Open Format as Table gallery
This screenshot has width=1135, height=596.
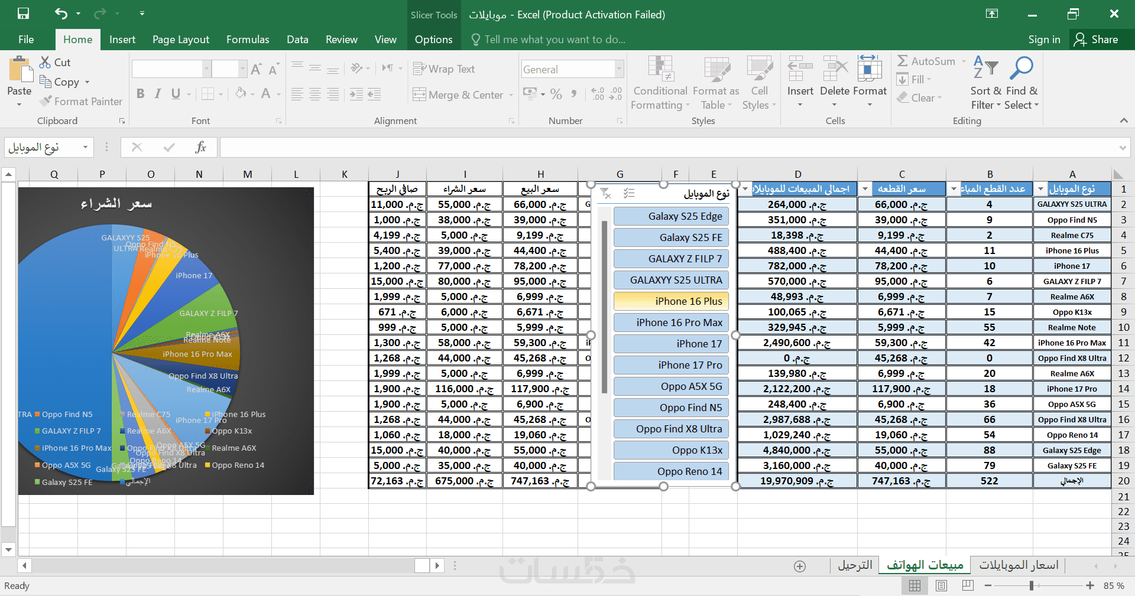point(716,83)
